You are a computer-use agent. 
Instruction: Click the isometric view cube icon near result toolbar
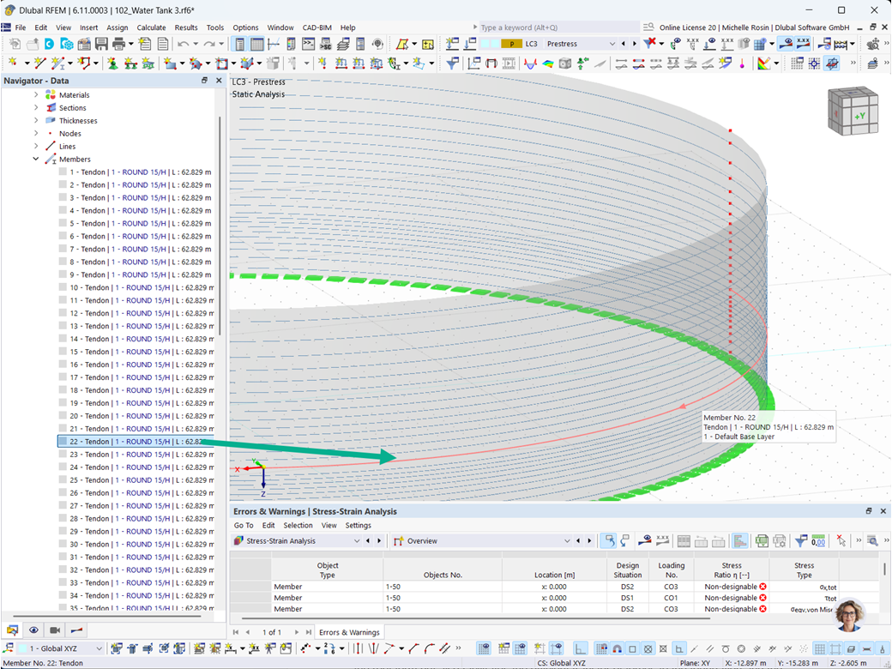coord(563,63)
